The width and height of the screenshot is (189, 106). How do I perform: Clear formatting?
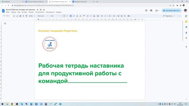click(x=125, y=16)
